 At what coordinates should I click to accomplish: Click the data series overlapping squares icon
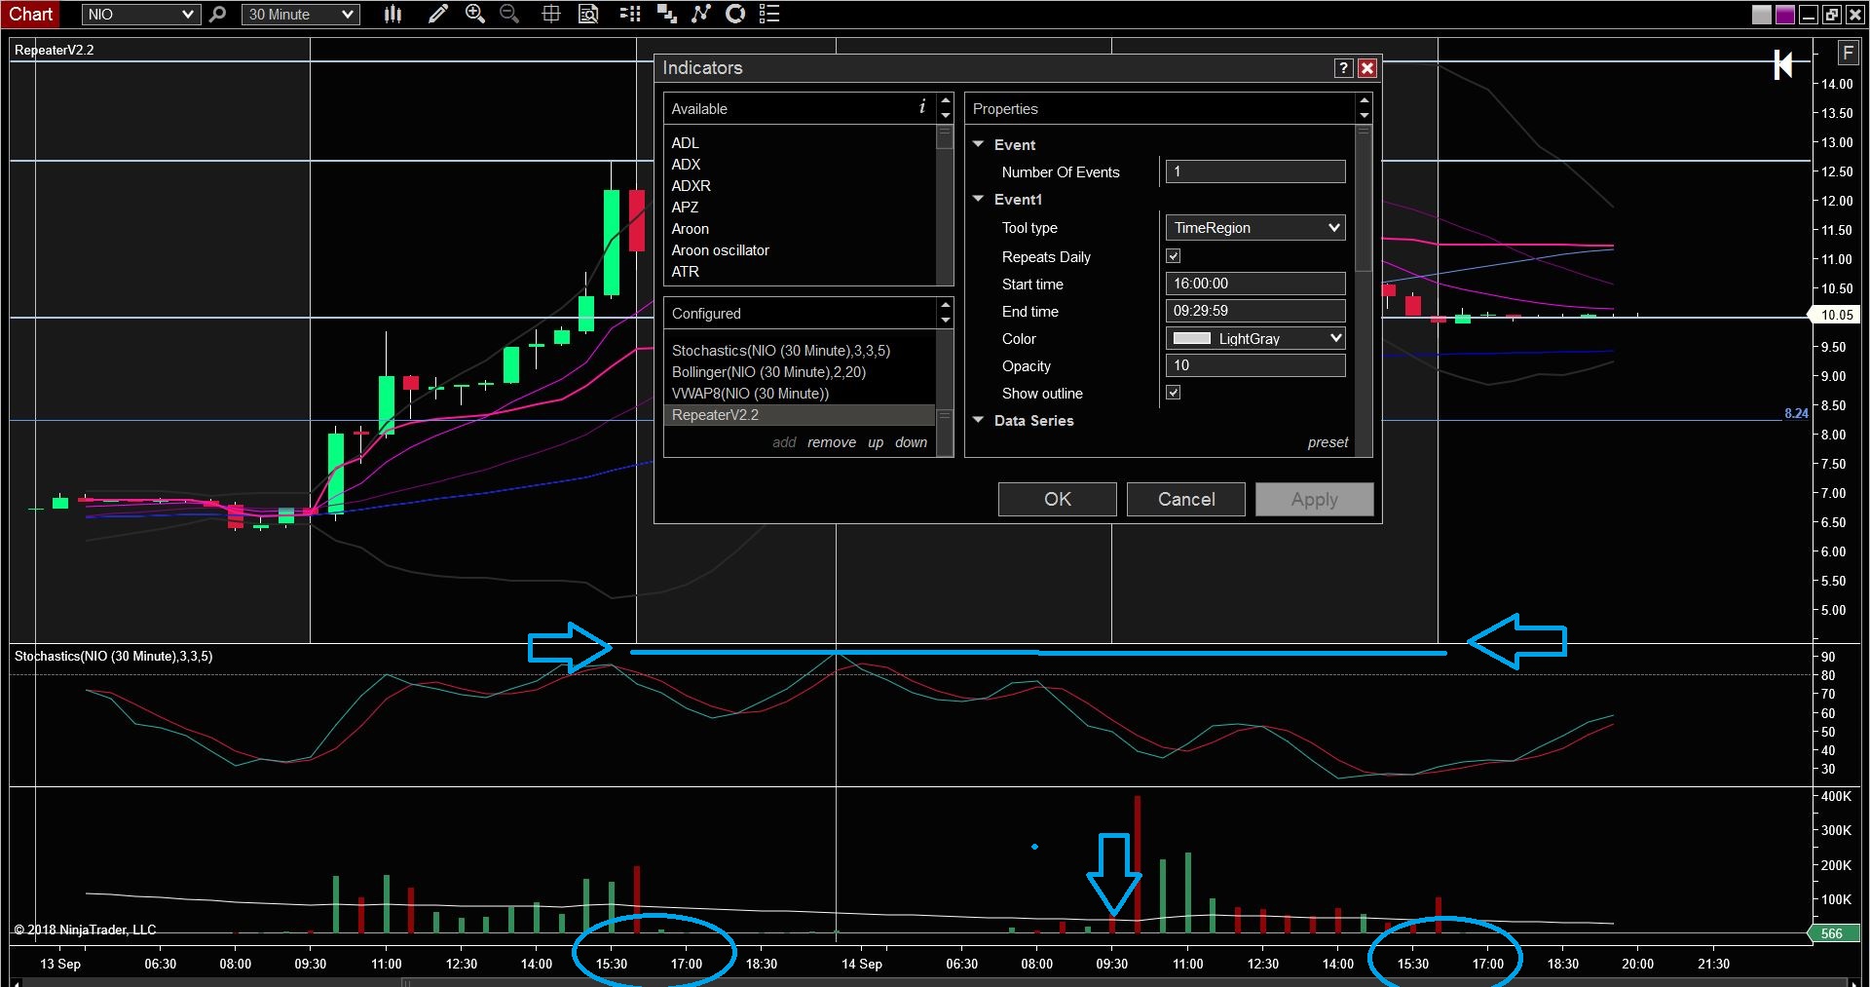667,14
